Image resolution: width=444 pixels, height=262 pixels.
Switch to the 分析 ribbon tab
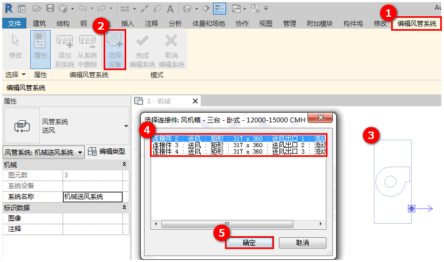tap(175, 24)
